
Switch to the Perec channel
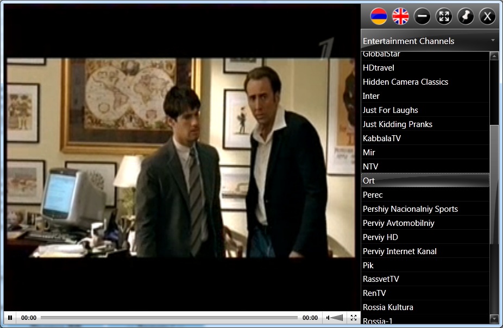425,194
